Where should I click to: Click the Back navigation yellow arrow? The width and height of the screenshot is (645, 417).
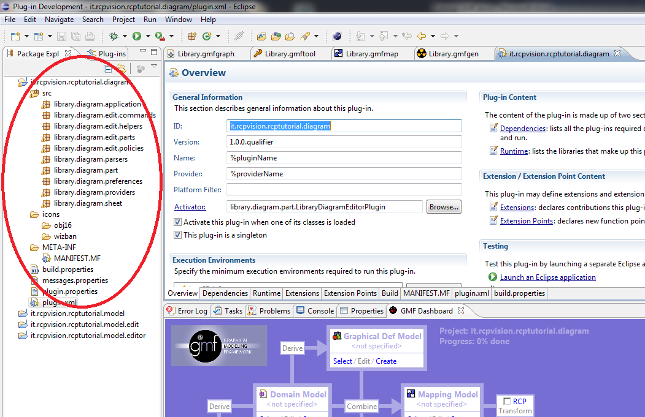coord(422,37)
